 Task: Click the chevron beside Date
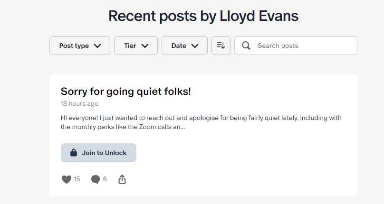click(195, 46)
